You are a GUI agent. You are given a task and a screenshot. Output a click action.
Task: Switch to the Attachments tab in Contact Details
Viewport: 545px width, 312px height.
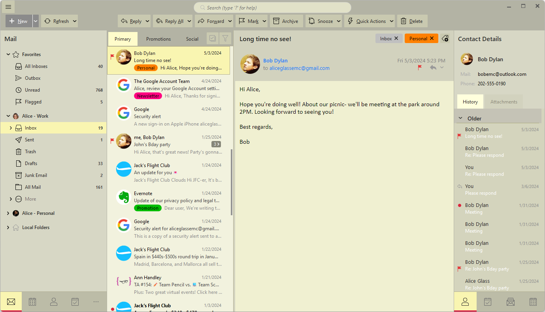pyautogui.click(x=504, y=102)
